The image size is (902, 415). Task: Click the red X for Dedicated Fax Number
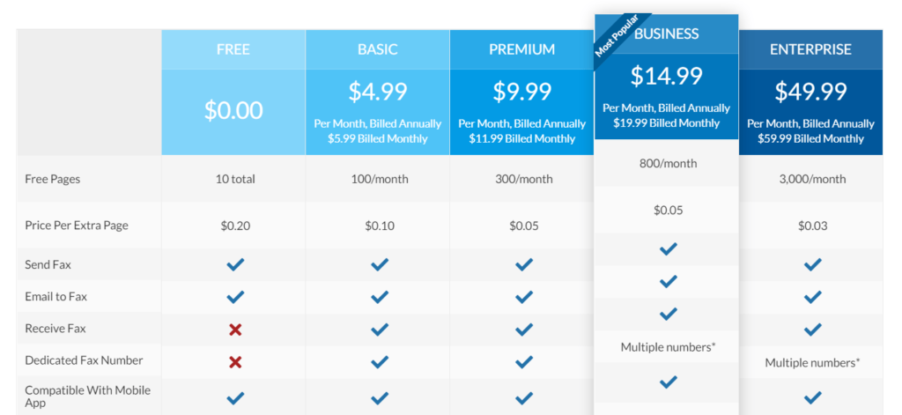coord(235,362)
